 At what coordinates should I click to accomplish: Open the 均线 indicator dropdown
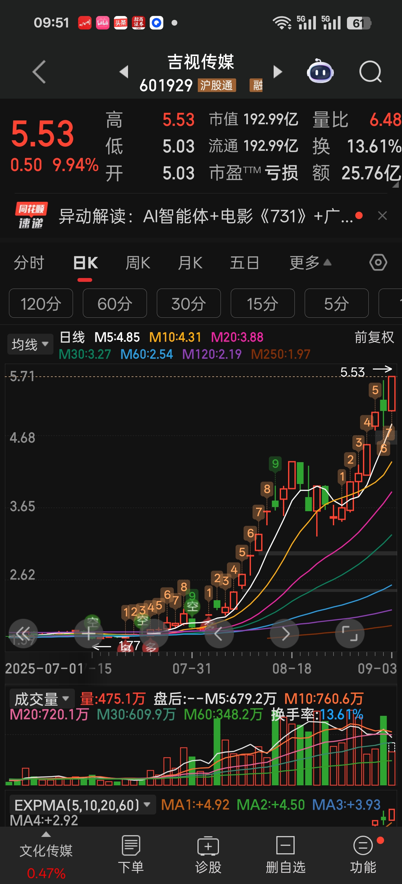click(30, 344)
